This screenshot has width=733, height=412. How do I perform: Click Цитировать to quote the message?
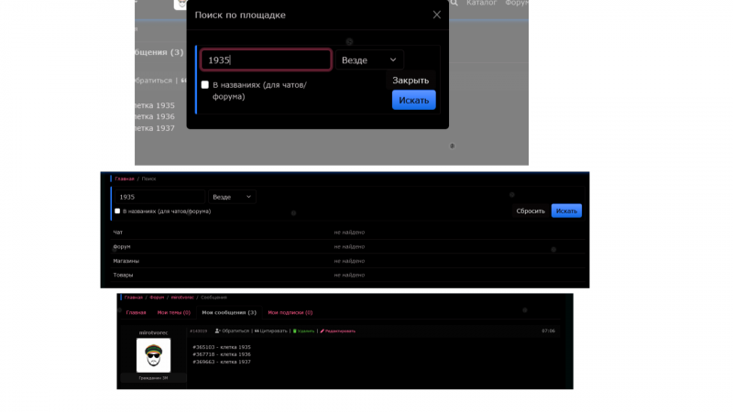click(272, 331)
